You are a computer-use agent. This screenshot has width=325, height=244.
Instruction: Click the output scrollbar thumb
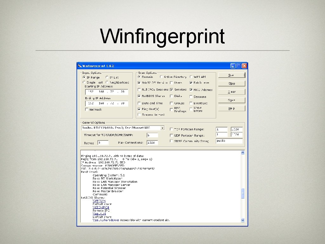tap(243, 193)
